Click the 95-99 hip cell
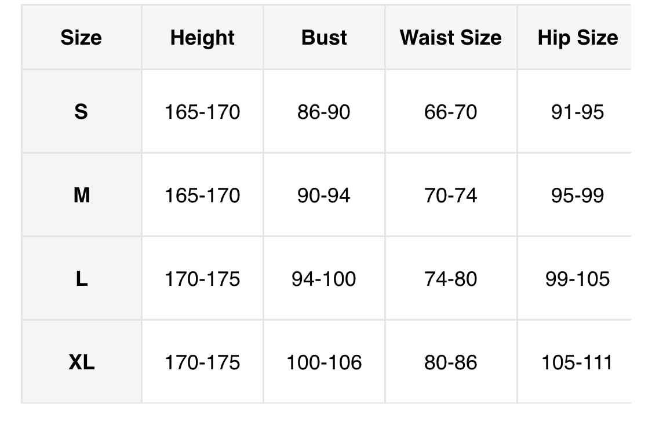Image resolution: width=652 pixels, height=425 pixels. [577, 195]
